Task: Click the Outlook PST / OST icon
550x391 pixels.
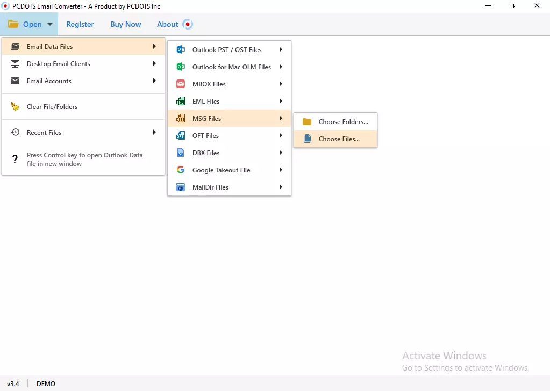Action: (181, 49)
